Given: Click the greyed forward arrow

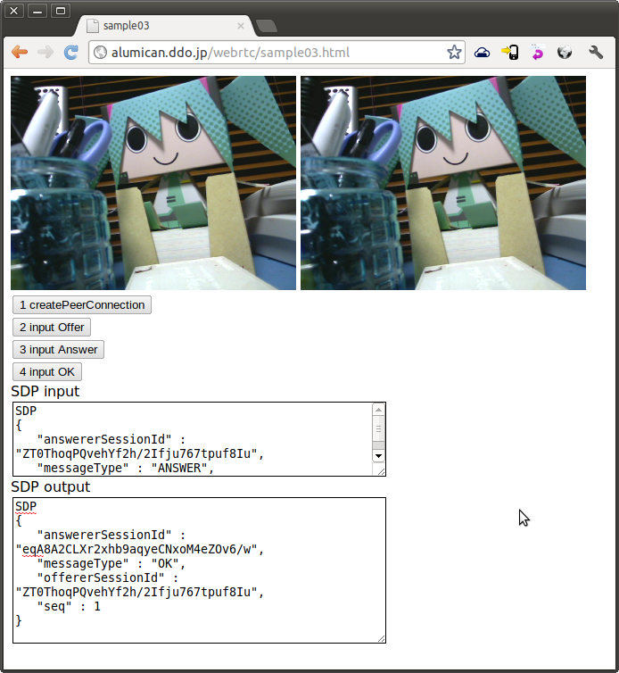Looking at the screenshot, I should [x=45, y=53].
